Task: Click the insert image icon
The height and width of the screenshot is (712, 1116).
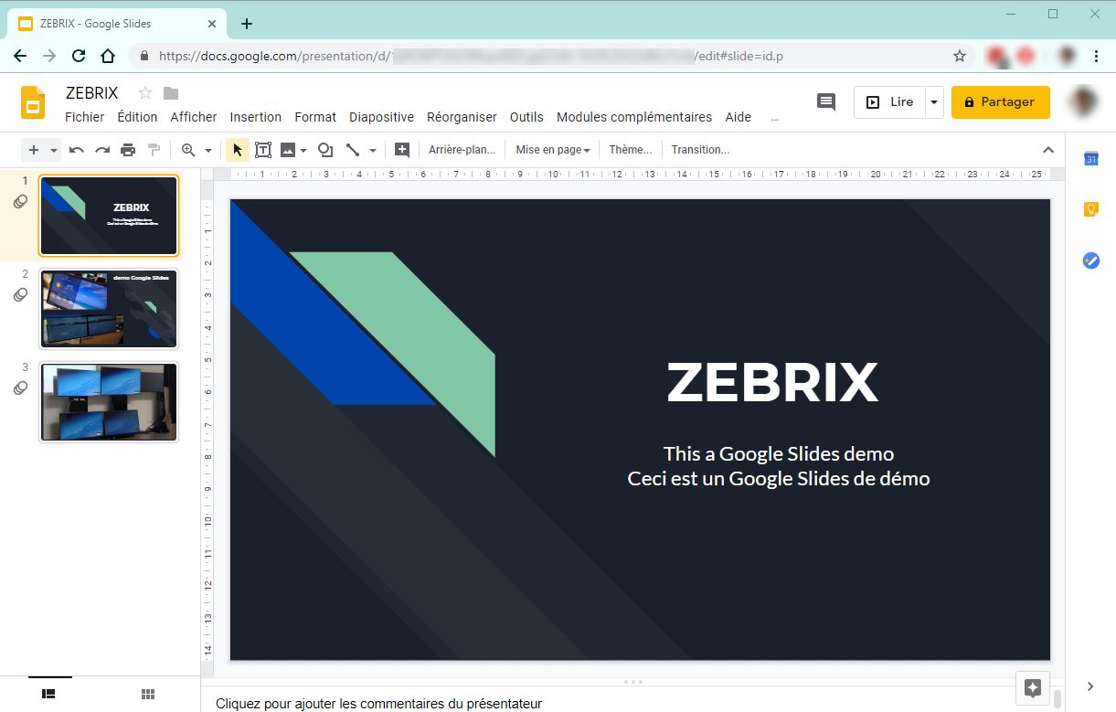Action: pyautogui.click(x=288, y=150)
